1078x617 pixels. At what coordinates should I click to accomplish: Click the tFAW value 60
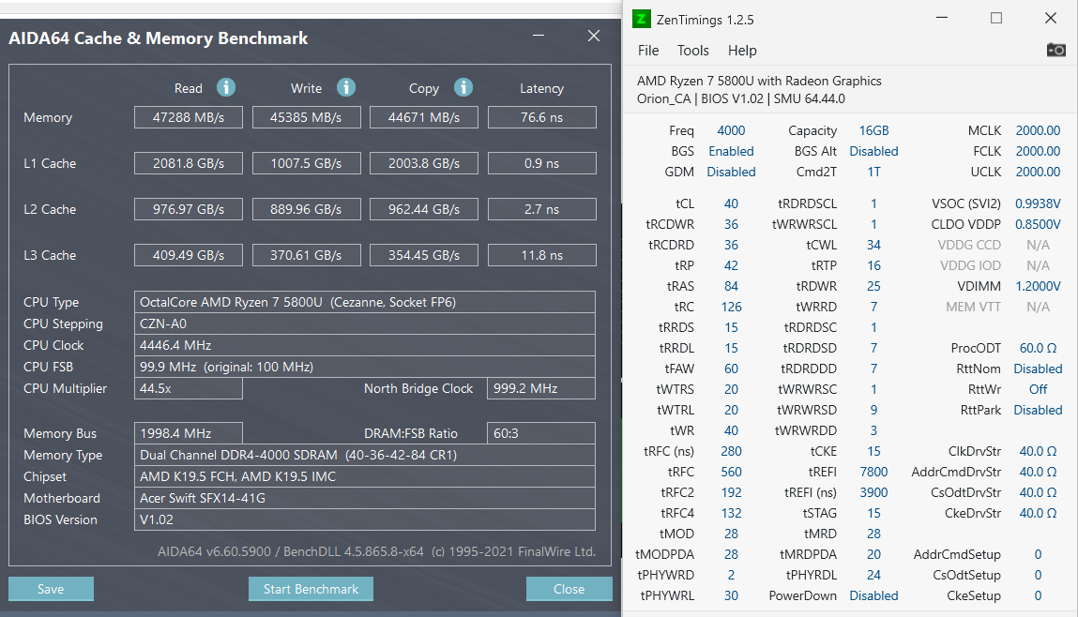pos(731,369)
